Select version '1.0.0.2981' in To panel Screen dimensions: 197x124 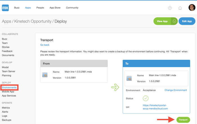tap(155, 81)
